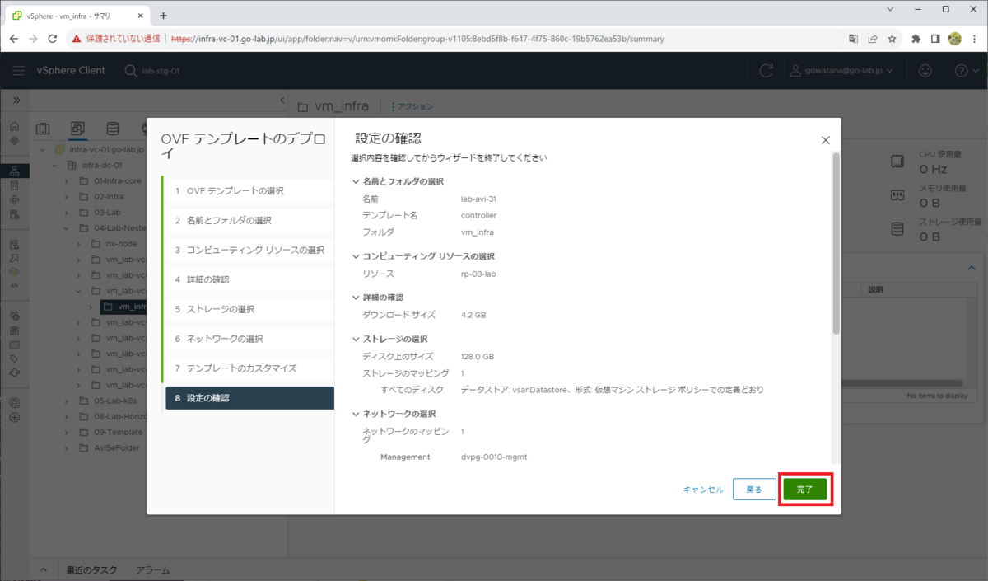Image resolution: width=988 pixels, height=581 pixels.
Task: Click the vSphere search magnifier icon
Action: tap(131, 71)
